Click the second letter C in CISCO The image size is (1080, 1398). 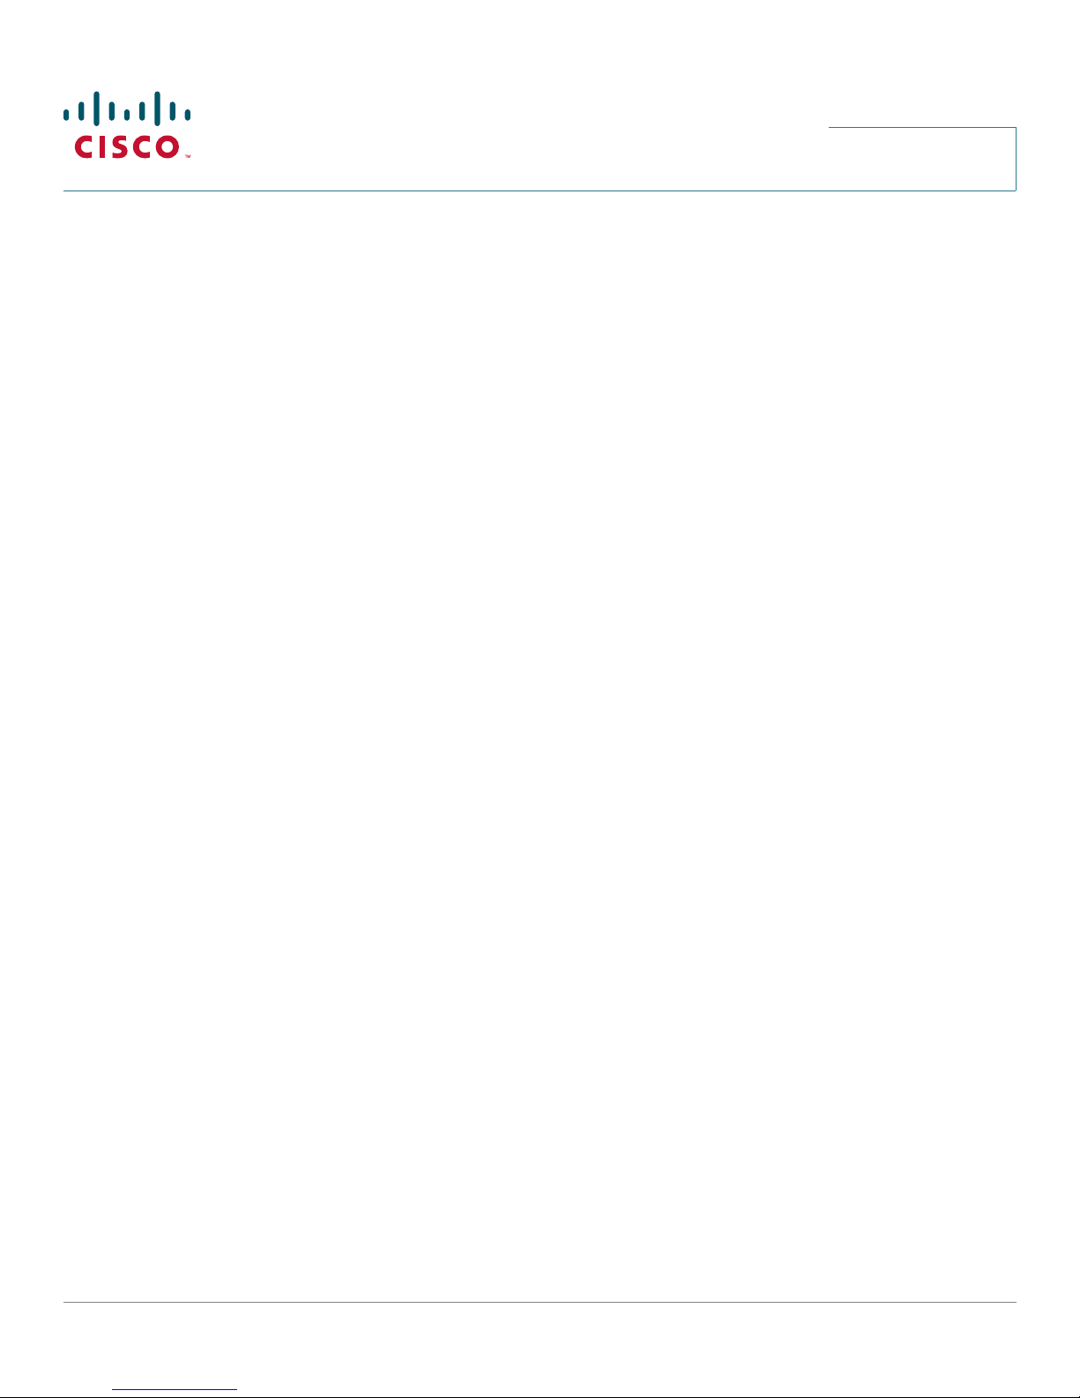tap(141, 146)
